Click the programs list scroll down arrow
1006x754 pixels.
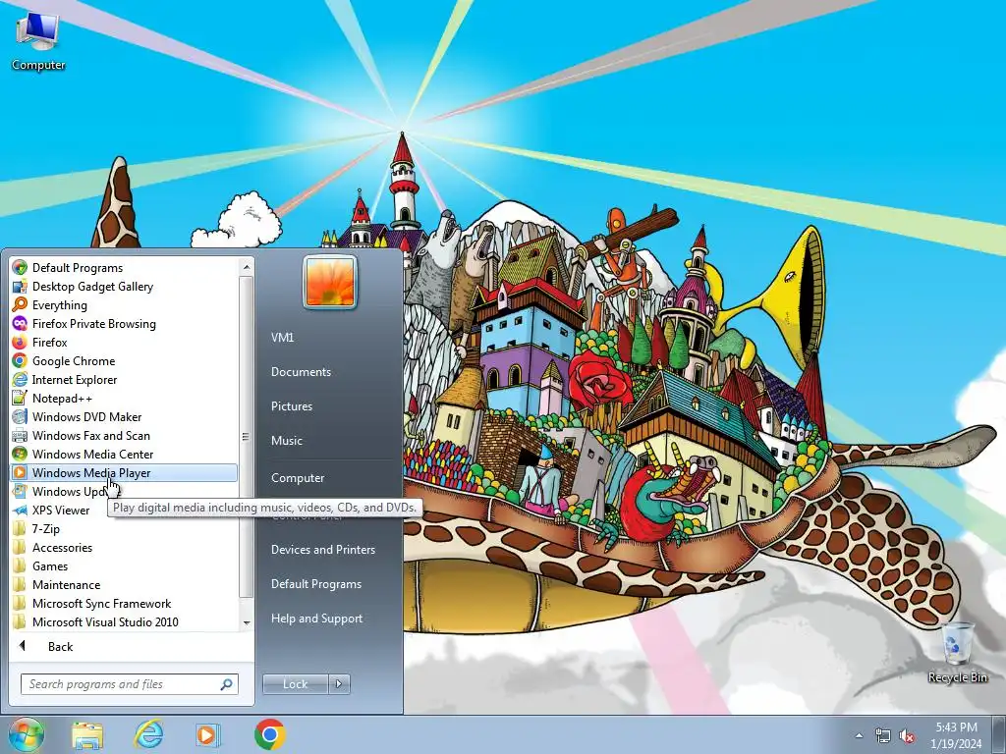pos(246,622)
